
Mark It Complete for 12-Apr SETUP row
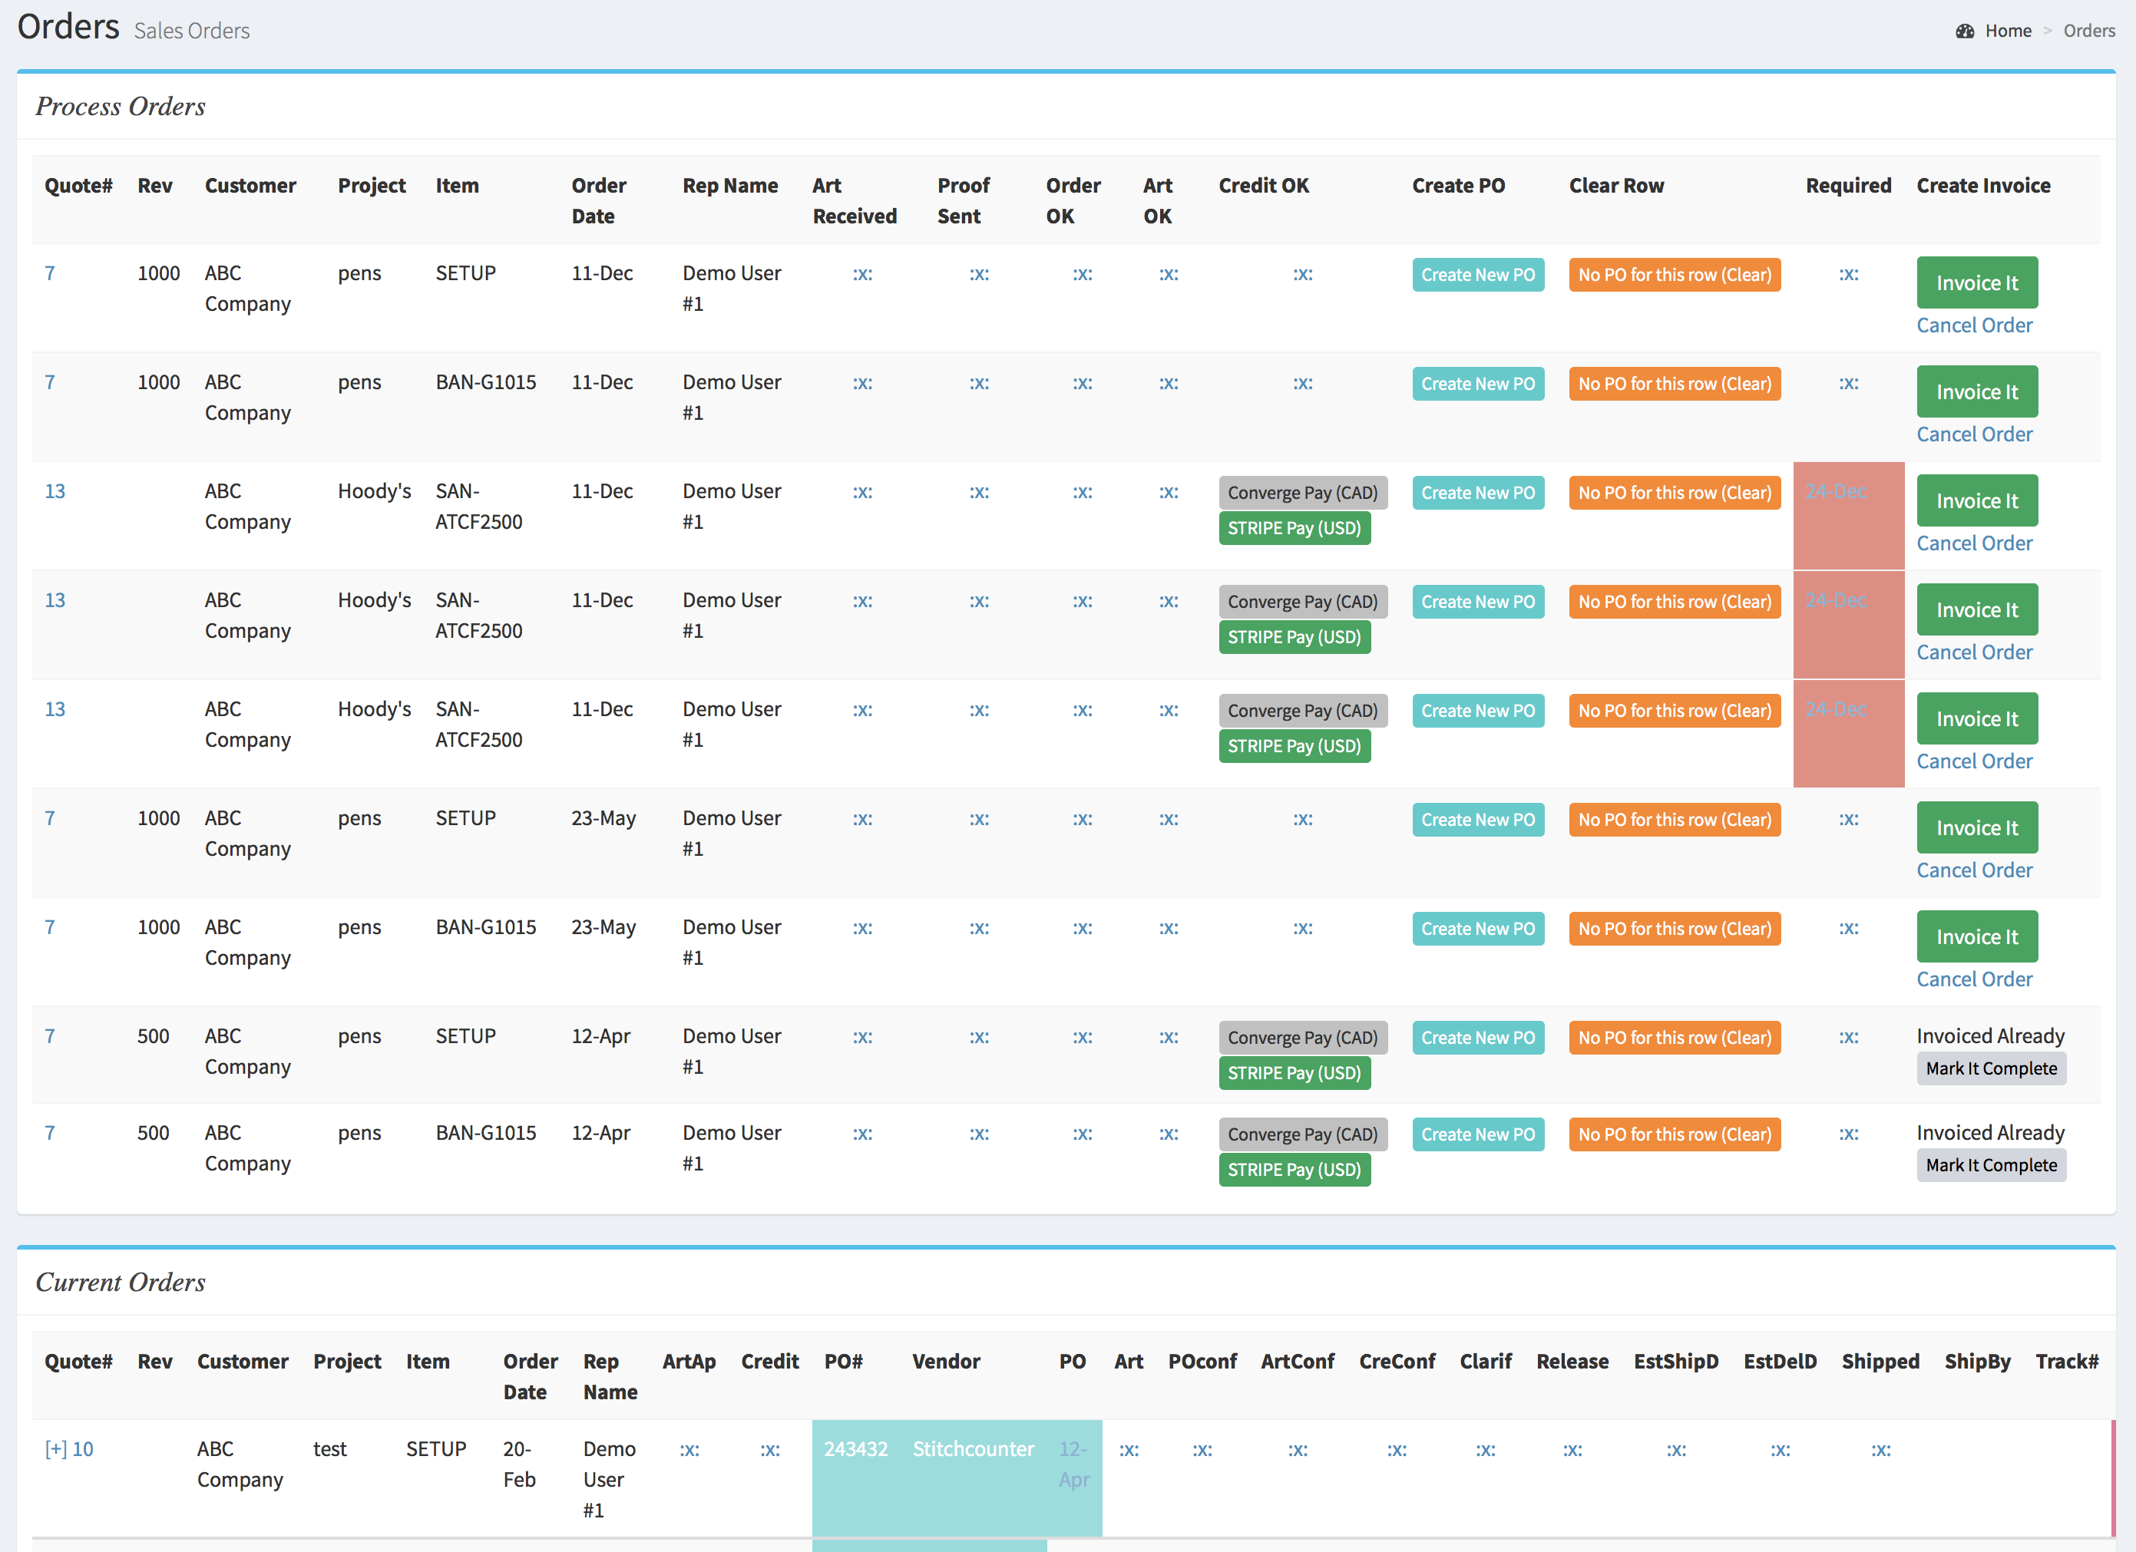[x=1991, y=1069]
